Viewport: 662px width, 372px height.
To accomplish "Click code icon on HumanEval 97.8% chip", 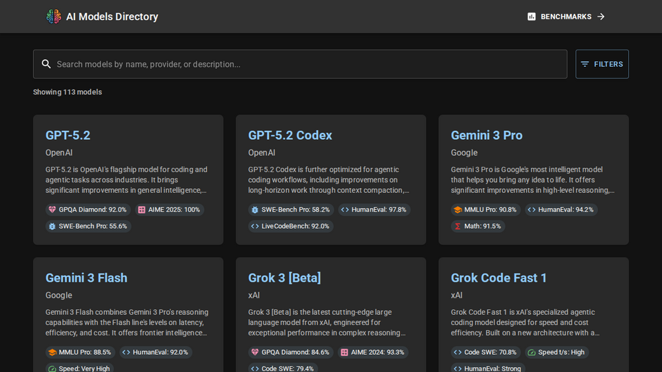I will point(345,209).
